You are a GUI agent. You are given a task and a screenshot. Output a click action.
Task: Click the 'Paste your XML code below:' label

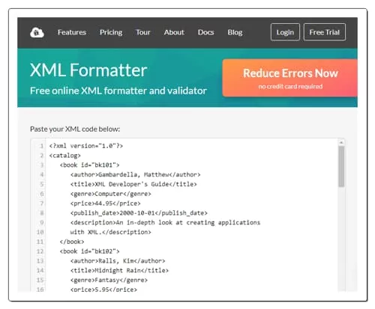coord(75,129)
